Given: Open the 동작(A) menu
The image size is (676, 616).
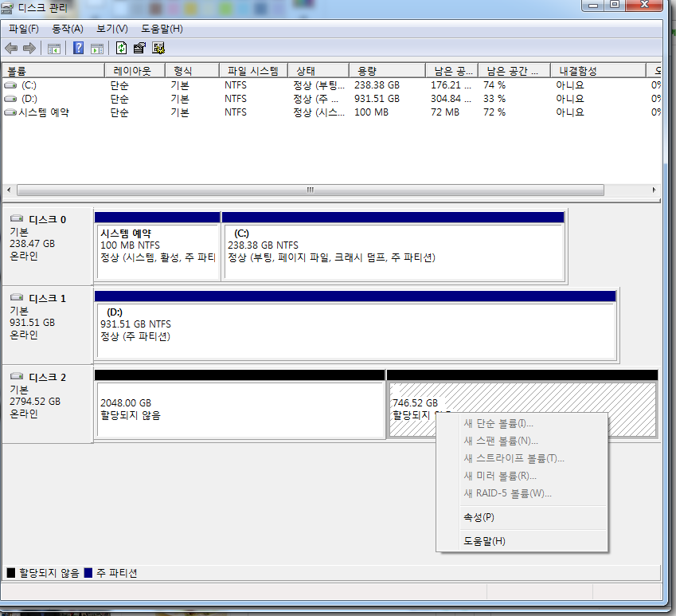Looking at the screenshot, I should pos(67,29).
